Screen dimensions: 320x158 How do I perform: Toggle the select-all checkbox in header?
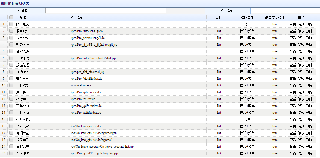11,17
